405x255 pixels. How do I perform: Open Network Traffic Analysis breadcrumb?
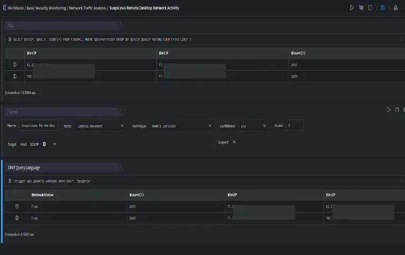pyautogui.click(x=87, y=8)
